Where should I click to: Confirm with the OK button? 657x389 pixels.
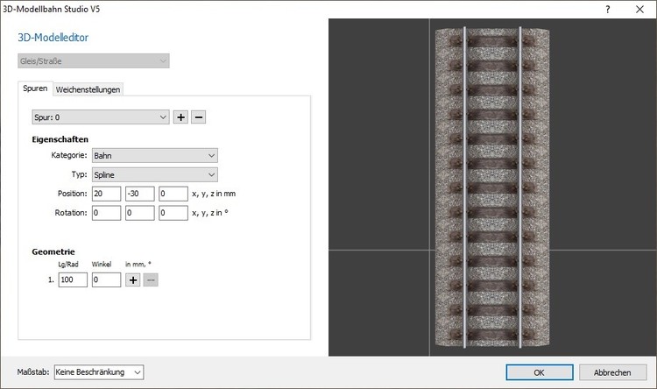coord(540,372)
